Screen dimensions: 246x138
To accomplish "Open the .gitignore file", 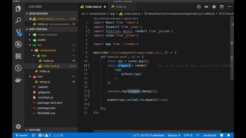I will 44,92.
